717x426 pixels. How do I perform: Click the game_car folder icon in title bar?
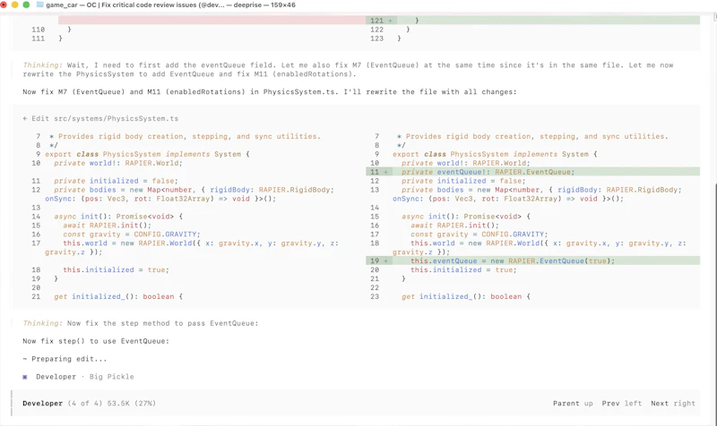click(39, 4)
